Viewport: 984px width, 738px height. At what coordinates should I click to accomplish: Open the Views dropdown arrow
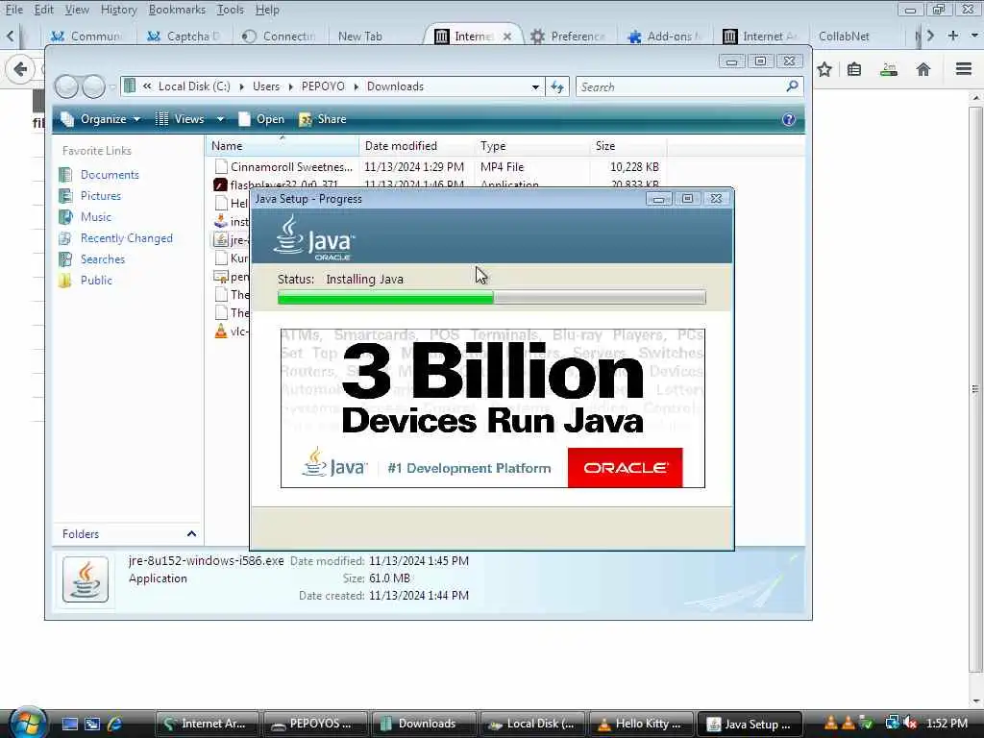(x=220, y=119)
